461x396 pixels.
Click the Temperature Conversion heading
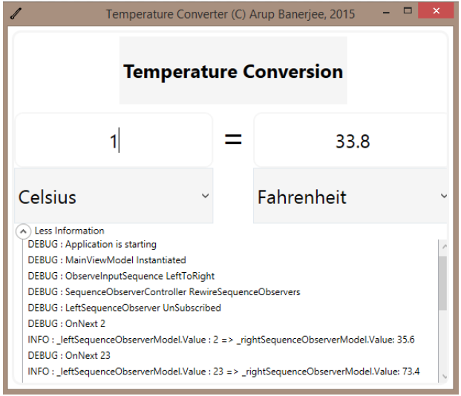coord(233,71)
